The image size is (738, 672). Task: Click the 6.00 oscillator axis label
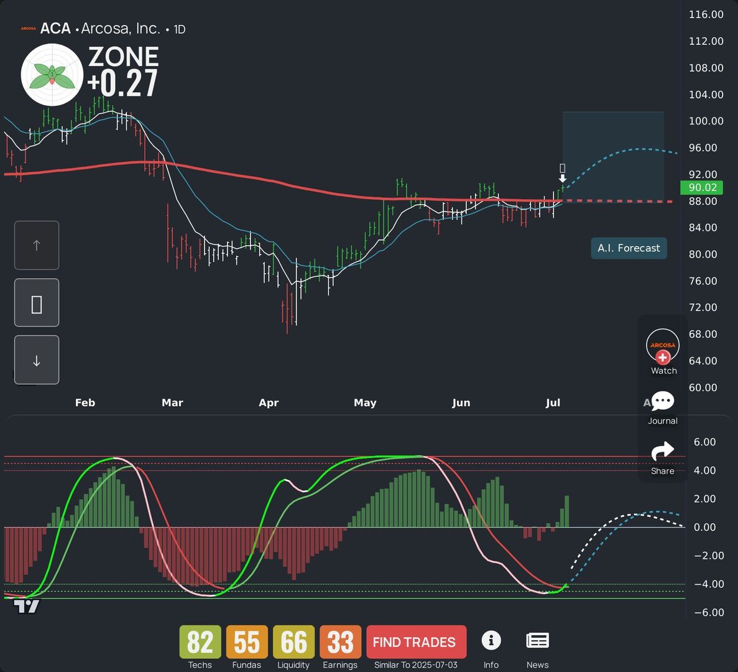click(704, 442)
